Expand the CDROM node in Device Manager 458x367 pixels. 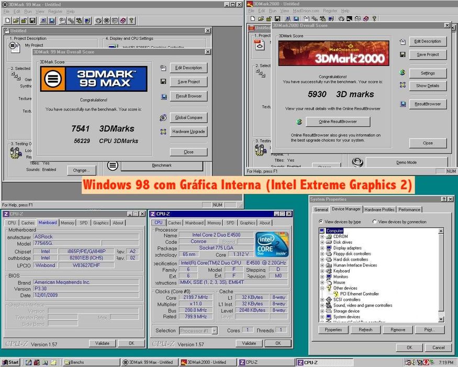pyautogui.click(x=322, y=236)
